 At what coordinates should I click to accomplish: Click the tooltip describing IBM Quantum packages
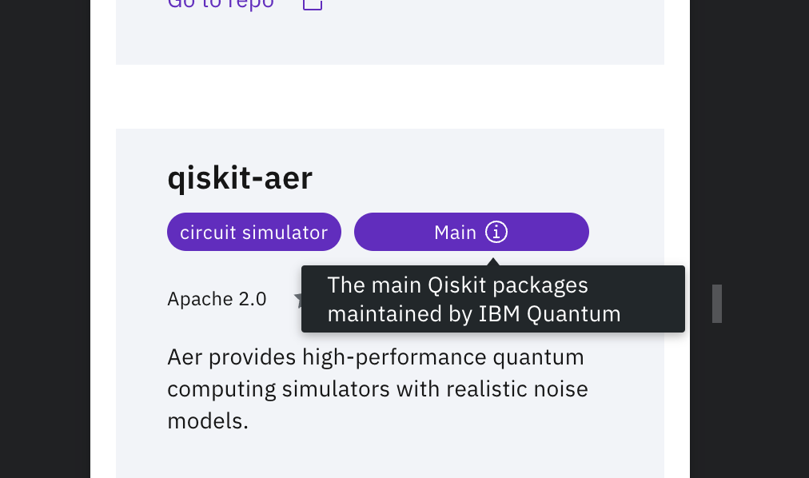(x=492, y=299)
